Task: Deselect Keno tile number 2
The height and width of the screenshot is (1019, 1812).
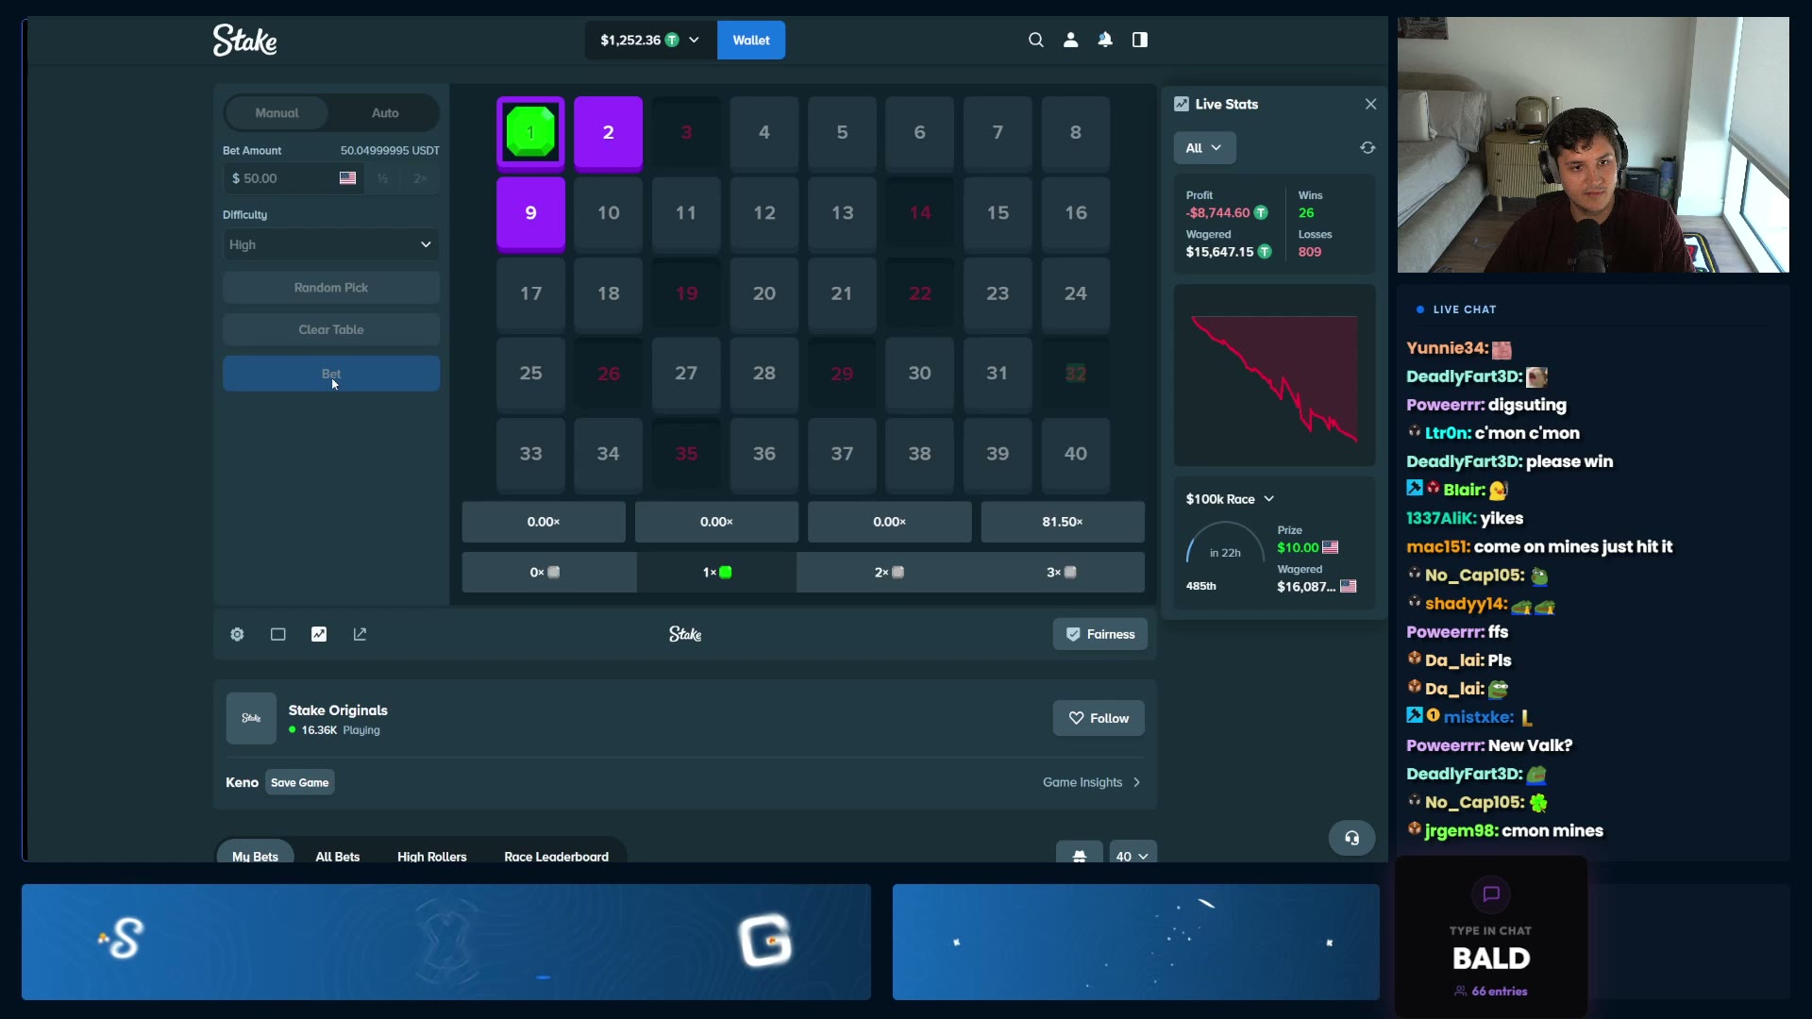Action: click(x=609, y=133)
